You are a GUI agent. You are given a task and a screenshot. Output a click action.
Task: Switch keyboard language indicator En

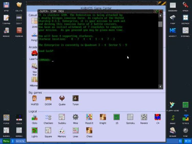click(180, 141)
